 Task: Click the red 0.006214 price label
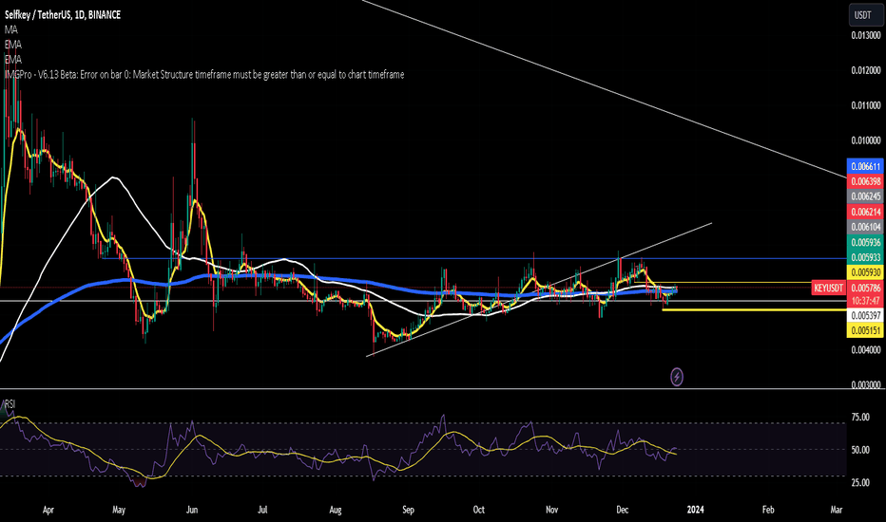click(x=865, y=212)
